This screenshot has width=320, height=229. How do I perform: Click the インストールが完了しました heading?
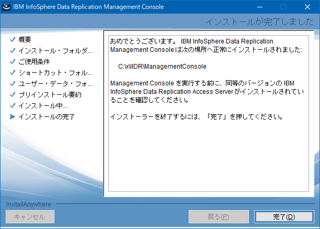coord(259,21)
